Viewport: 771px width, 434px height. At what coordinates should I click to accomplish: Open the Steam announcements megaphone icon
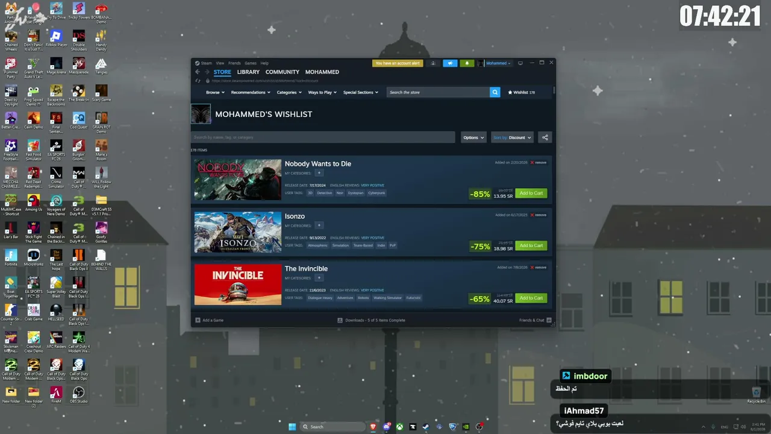(450, 63)
